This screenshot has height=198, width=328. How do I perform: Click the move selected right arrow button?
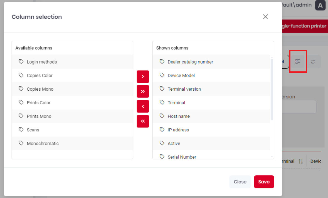143,77
